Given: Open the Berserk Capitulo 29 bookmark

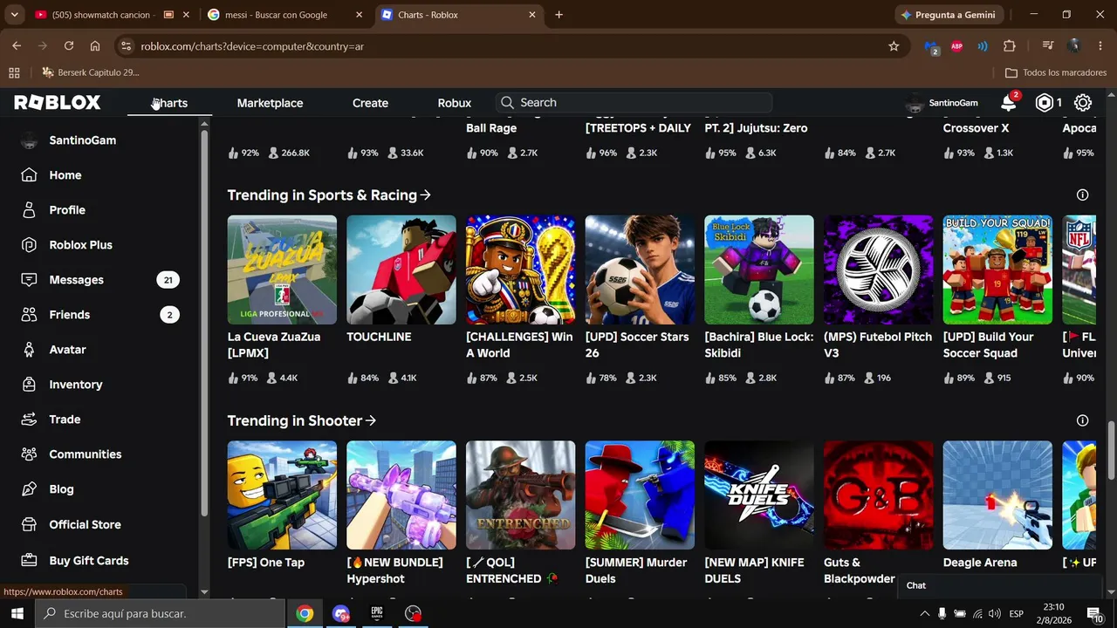Looking at the screenshot, I should 91,72.
